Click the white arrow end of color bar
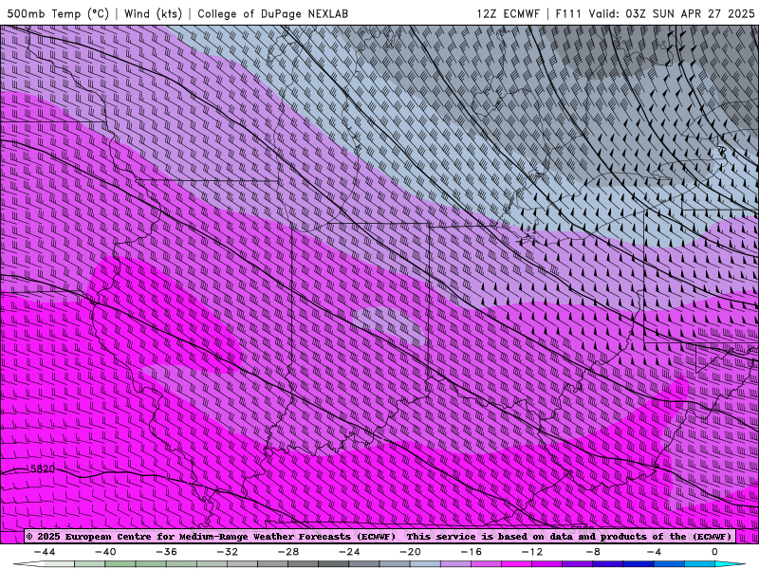The image size is (759, 569). click(29, 564)
